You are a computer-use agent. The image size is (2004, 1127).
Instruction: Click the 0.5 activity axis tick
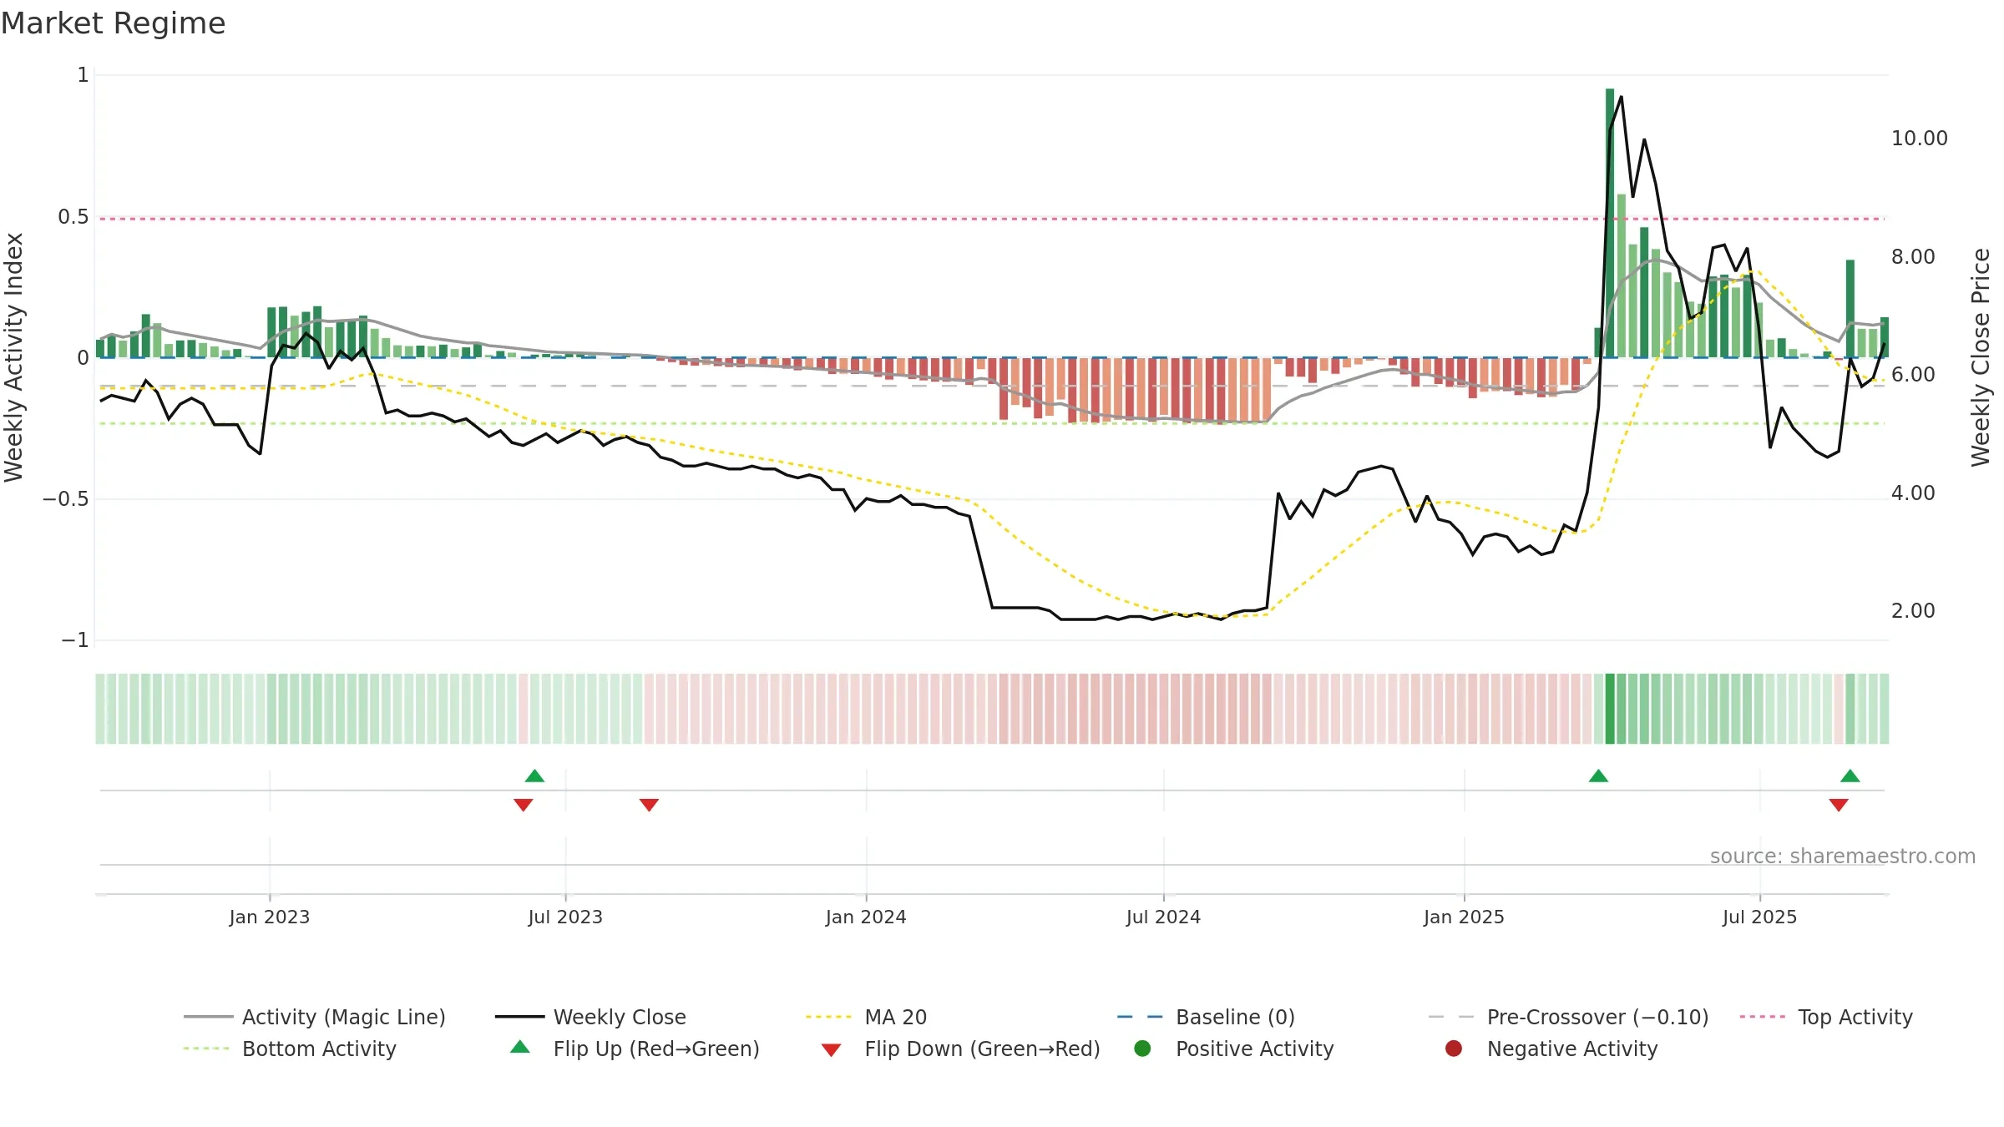tap(73, 217)
